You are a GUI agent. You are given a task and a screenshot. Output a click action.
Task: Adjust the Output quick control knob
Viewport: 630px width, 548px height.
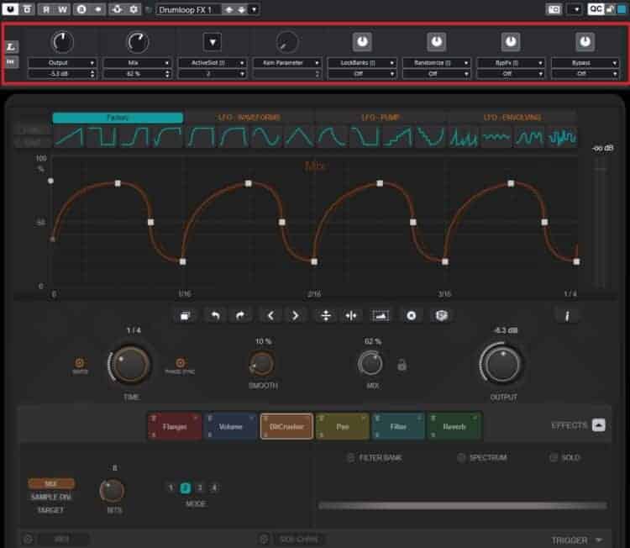coord(63,42)
